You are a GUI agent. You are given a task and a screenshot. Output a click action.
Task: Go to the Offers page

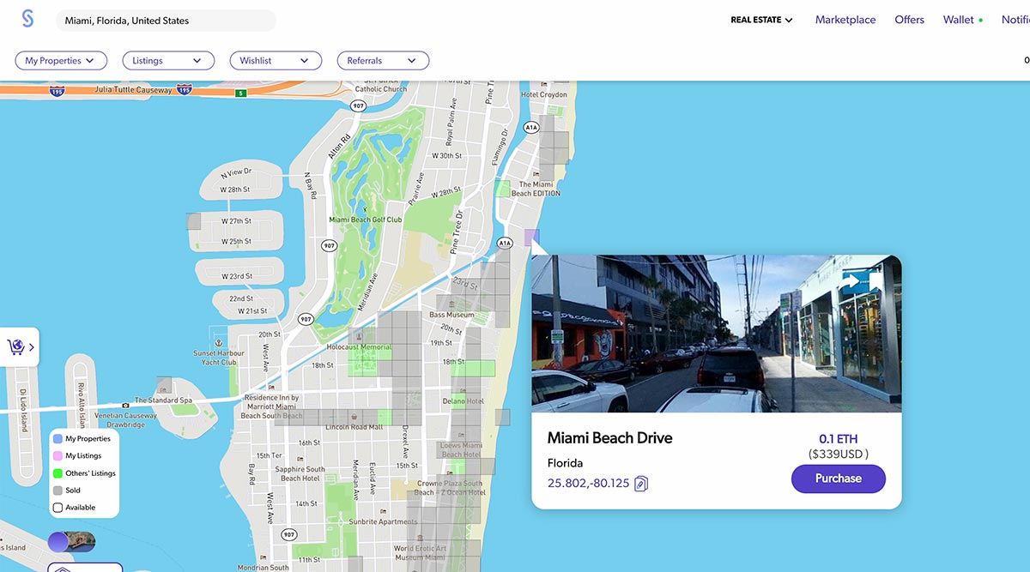pos(909,20)
